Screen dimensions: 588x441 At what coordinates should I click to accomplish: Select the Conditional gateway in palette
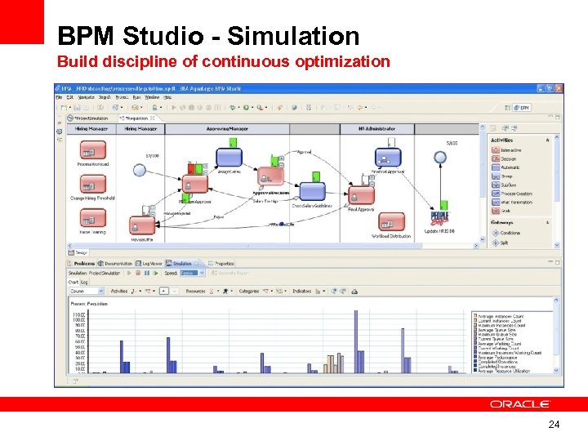click(506, 233)
